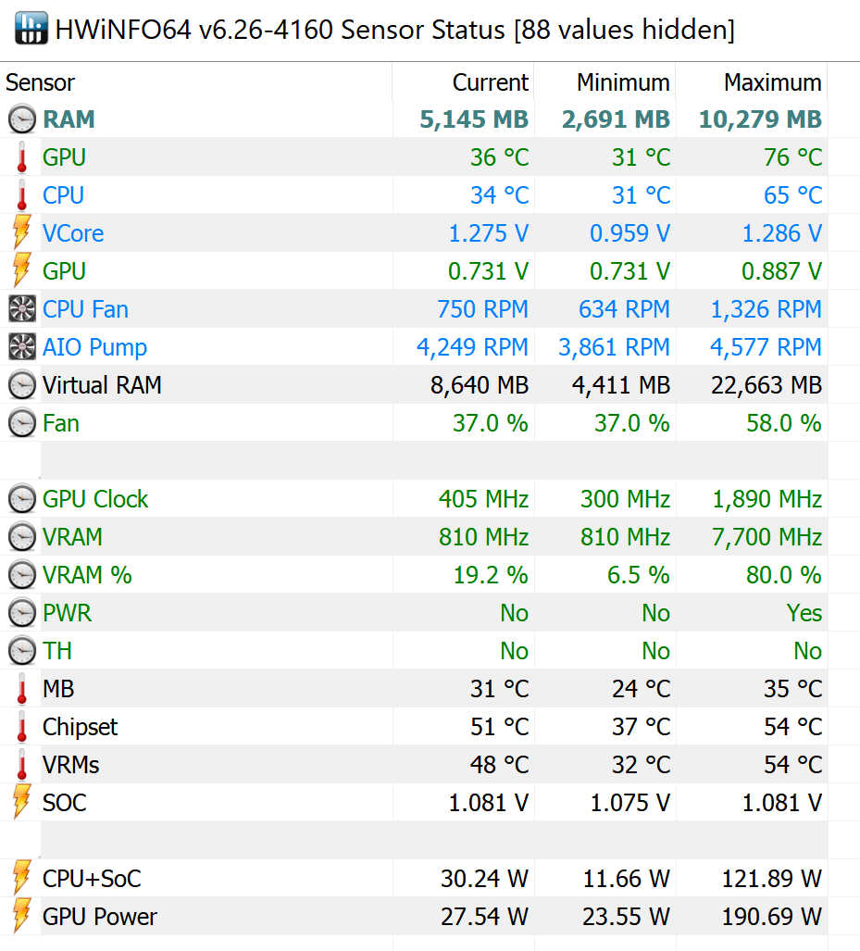The height and width of the screenshot is (951, 860).
Task: Select the VCore sensor label
Action: point(73,233)
